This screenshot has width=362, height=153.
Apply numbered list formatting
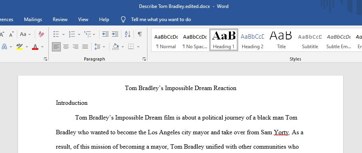point(72,34)
